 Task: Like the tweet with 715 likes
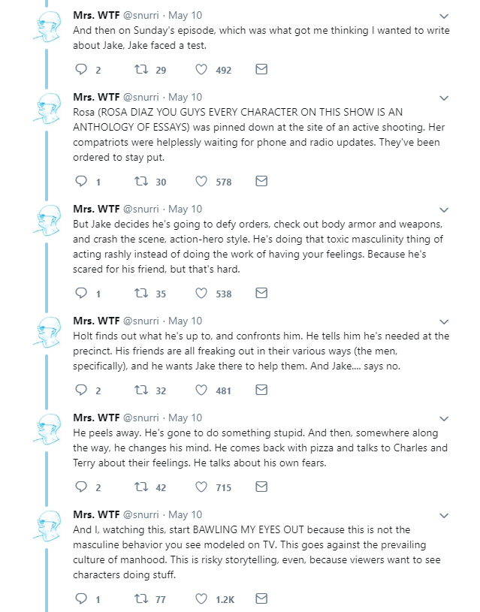coord(201,487)
